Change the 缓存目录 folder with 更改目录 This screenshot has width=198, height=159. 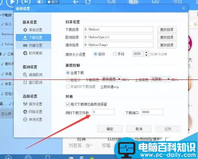(167, 45)
